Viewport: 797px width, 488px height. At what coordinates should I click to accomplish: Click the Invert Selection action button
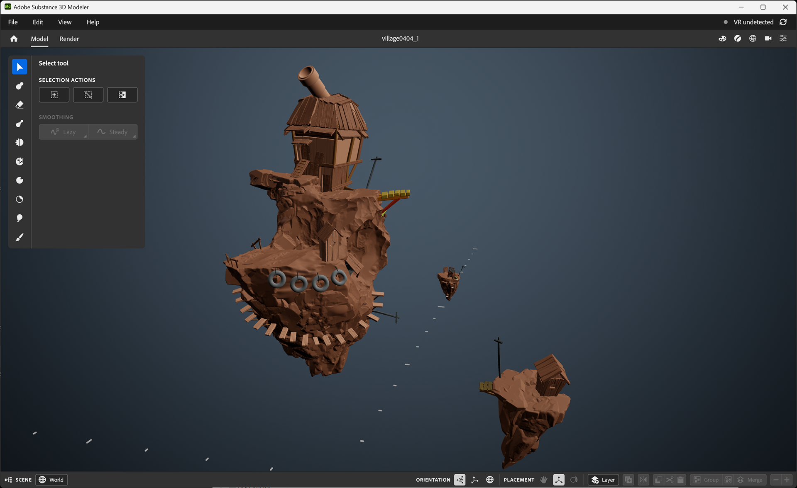coord(122,95)
